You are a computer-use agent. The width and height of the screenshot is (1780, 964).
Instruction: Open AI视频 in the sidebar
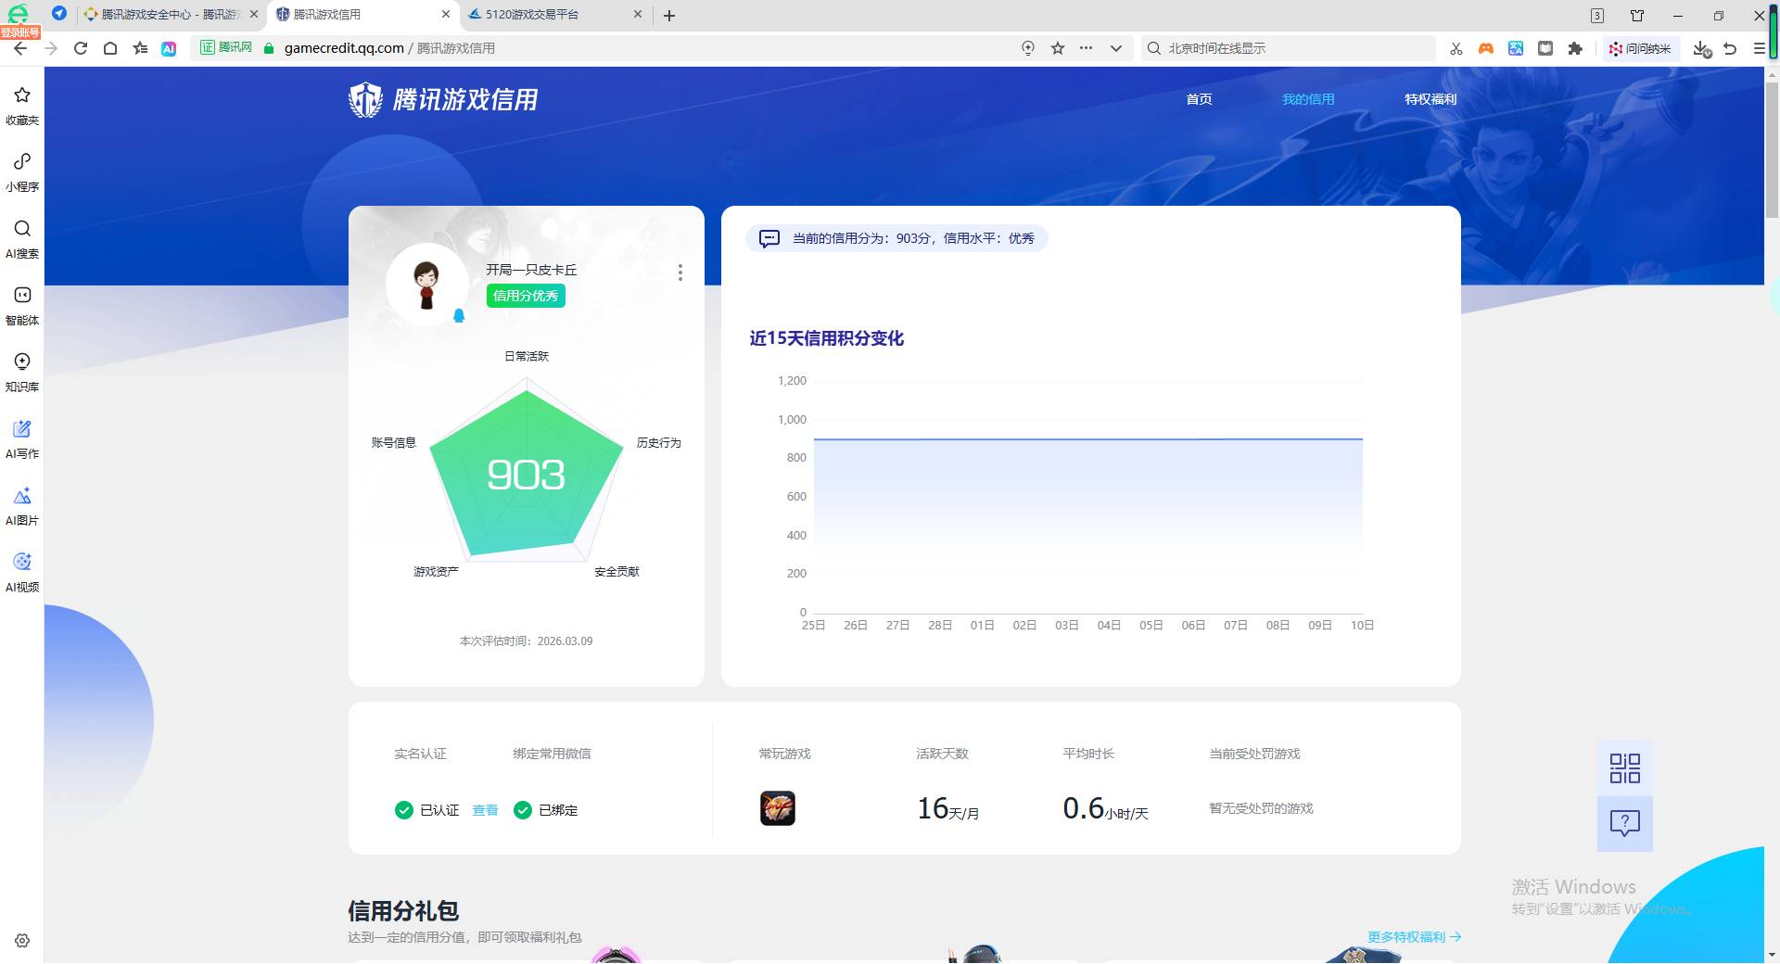pyautogui.click(x=21, y=572)
